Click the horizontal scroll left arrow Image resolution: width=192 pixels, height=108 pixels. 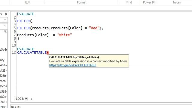point(31,99)
